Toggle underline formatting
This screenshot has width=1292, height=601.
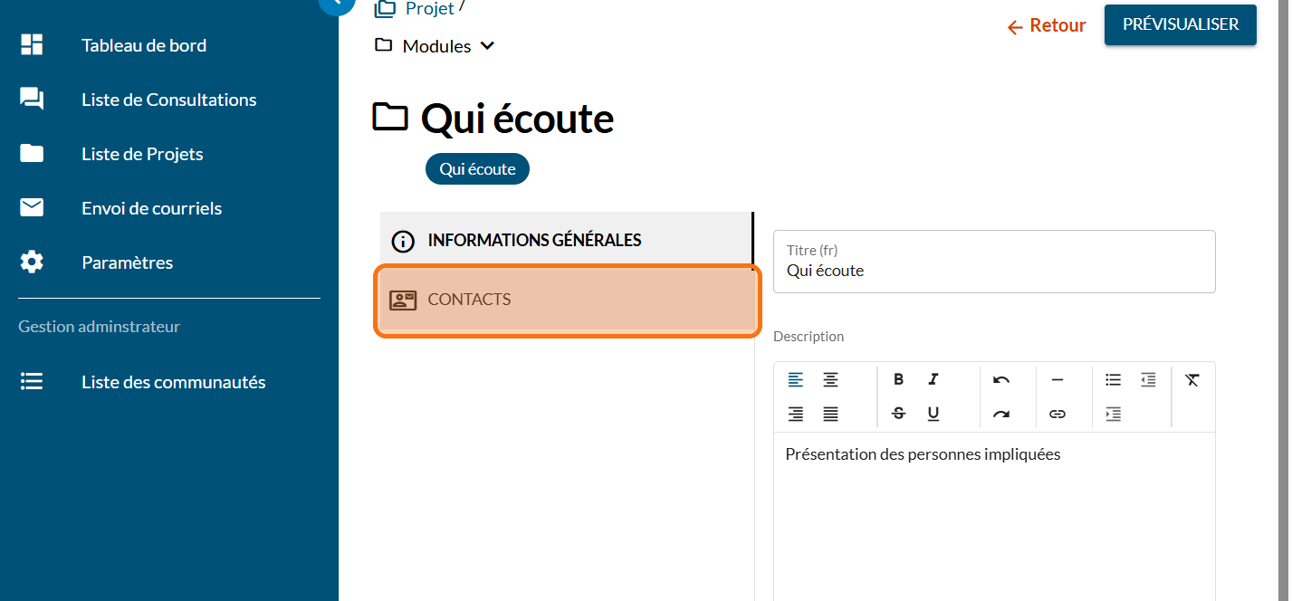point(933,414)
